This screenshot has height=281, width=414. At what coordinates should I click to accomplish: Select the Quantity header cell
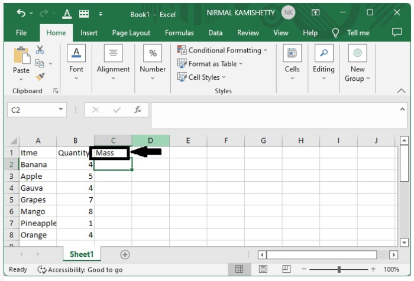[75, 153]
